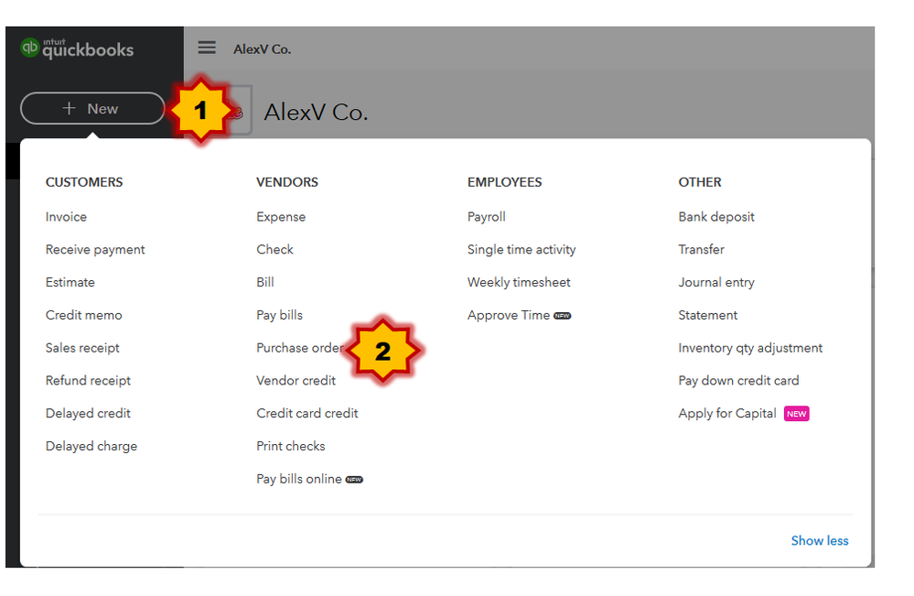Create a Purchase order
914x596 pixels.
[x=299, y=348]
